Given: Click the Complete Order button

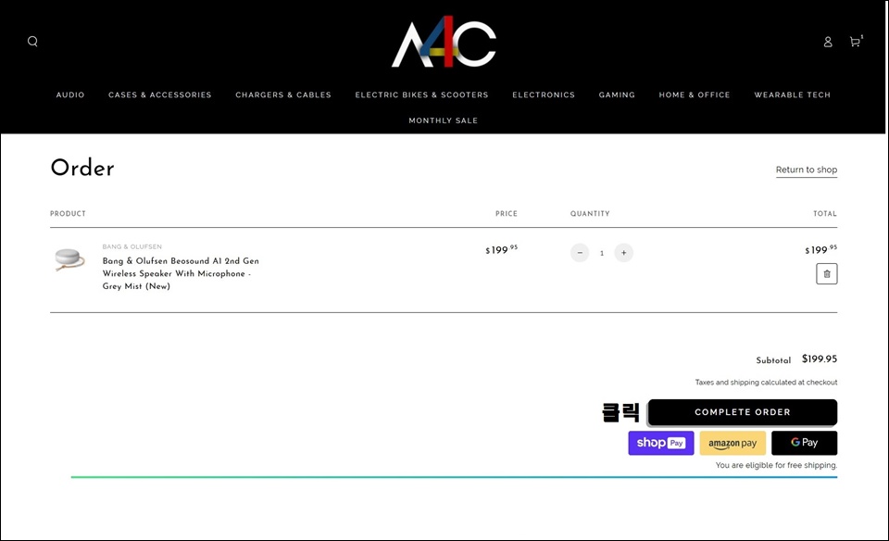Looking at the screenshot, I should click(743, 412).
